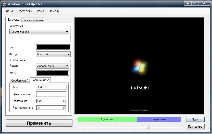Open the Помощь menu

(x=54, y=11)
